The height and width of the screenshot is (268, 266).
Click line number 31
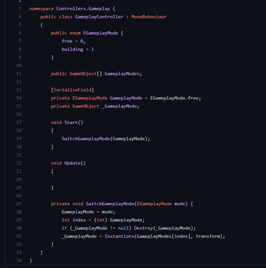19,236
